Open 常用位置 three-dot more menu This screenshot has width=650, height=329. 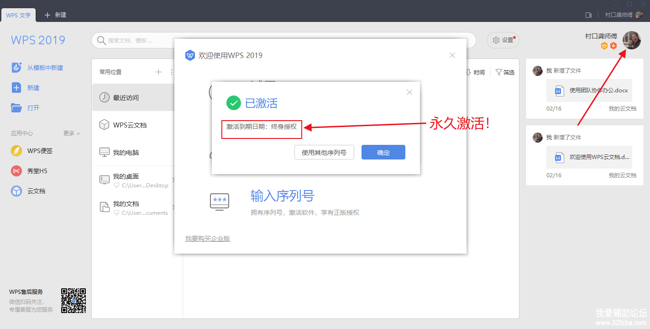172,72
